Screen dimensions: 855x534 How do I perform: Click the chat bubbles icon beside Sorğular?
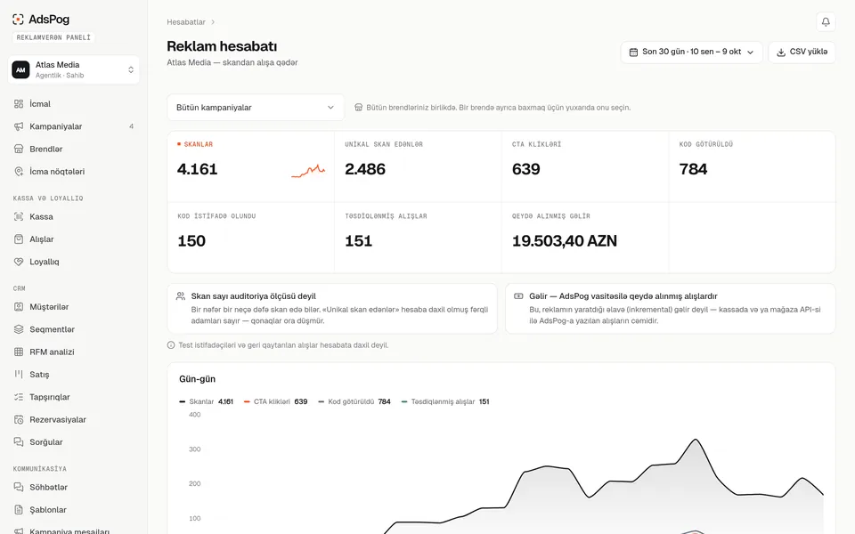click(x=19, y=442)
